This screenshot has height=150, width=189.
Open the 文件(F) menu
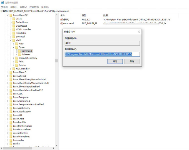(x=4, y=7)
